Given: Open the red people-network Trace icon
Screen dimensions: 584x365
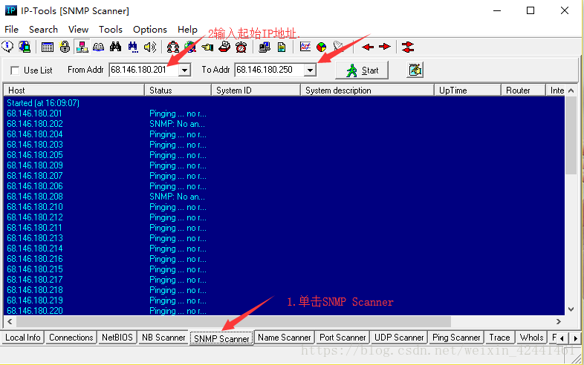Looking at the screenshot, I should point(173,47).
